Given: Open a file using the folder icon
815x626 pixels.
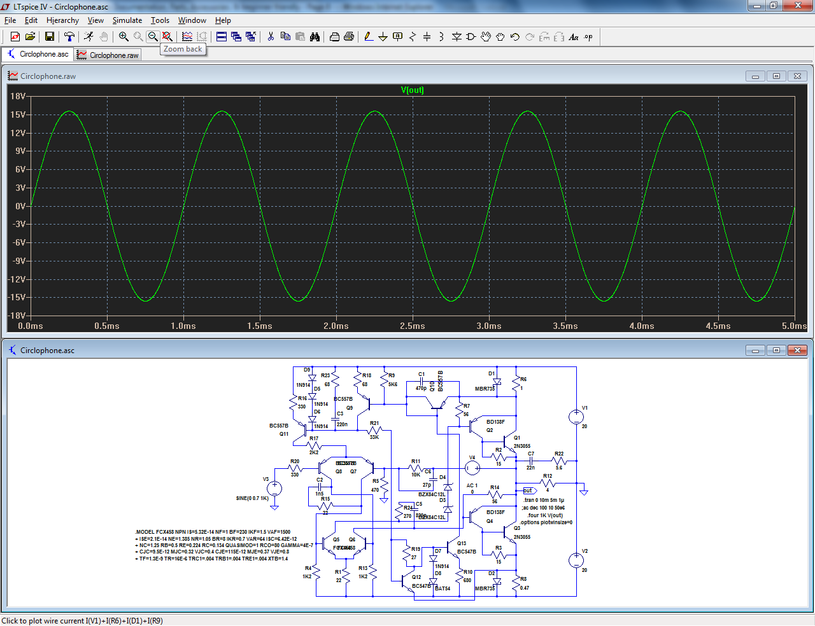Looking at the screenshot, I should [x=30, y=37].
